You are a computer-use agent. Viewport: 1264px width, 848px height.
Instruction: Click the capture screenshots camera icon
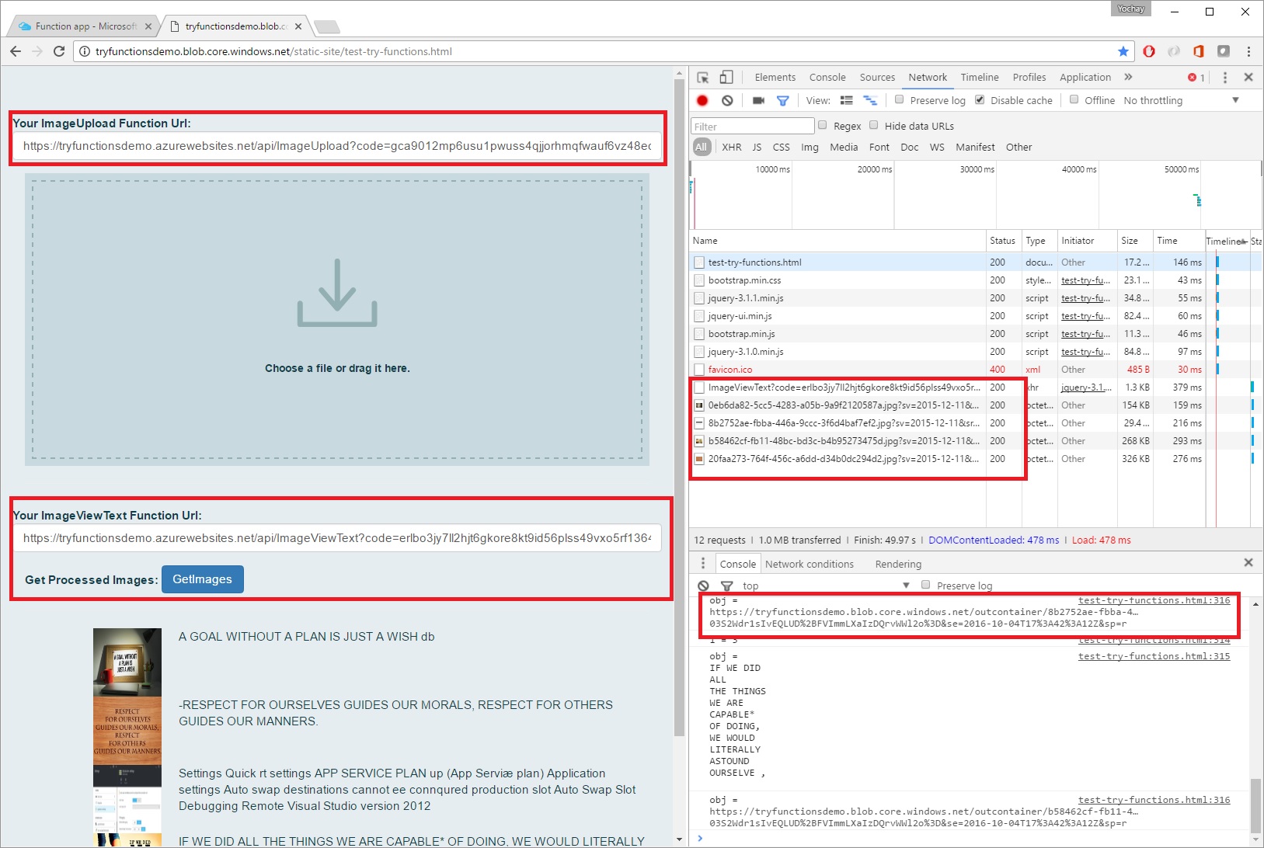click(x=758, y=100)
